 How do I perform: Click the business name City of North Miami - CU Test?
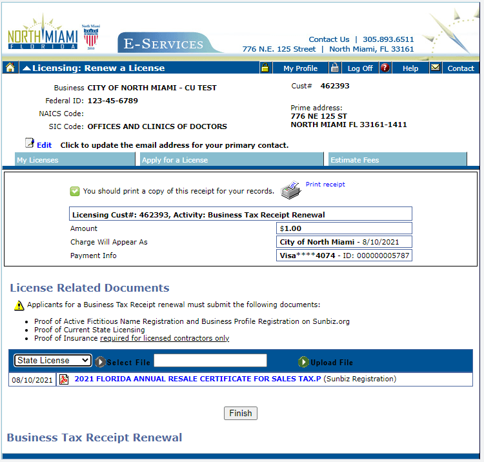coord(152,88)
